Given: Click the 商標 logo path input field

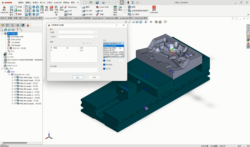Looking at the screenshot, I should (76, 33).
